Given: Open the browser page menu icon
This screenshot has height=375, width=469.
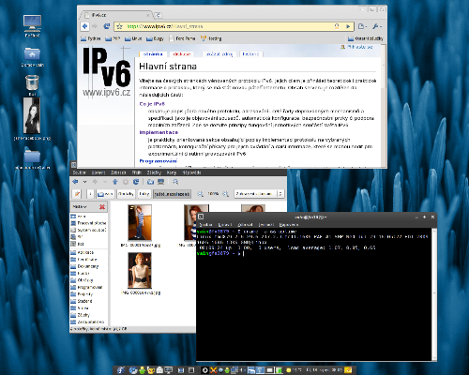Looking at the screenshot, I should pyautogui.click(x=362, y=26).
